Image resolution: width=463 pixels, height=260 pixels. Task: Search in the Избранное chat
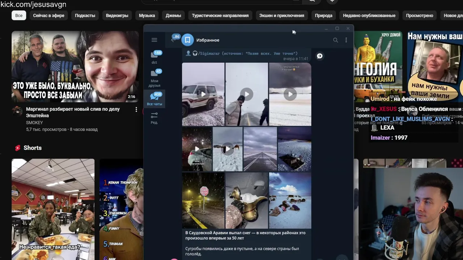pyautogui.click(x=335, y=40)
